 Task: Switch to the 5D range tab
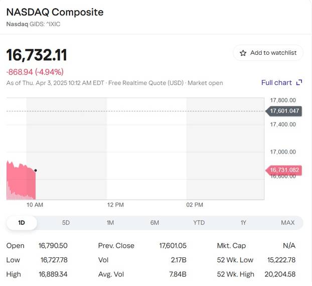coord(66,223)
